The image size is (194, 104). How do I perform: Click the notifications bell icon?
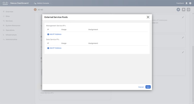[183, 9]
